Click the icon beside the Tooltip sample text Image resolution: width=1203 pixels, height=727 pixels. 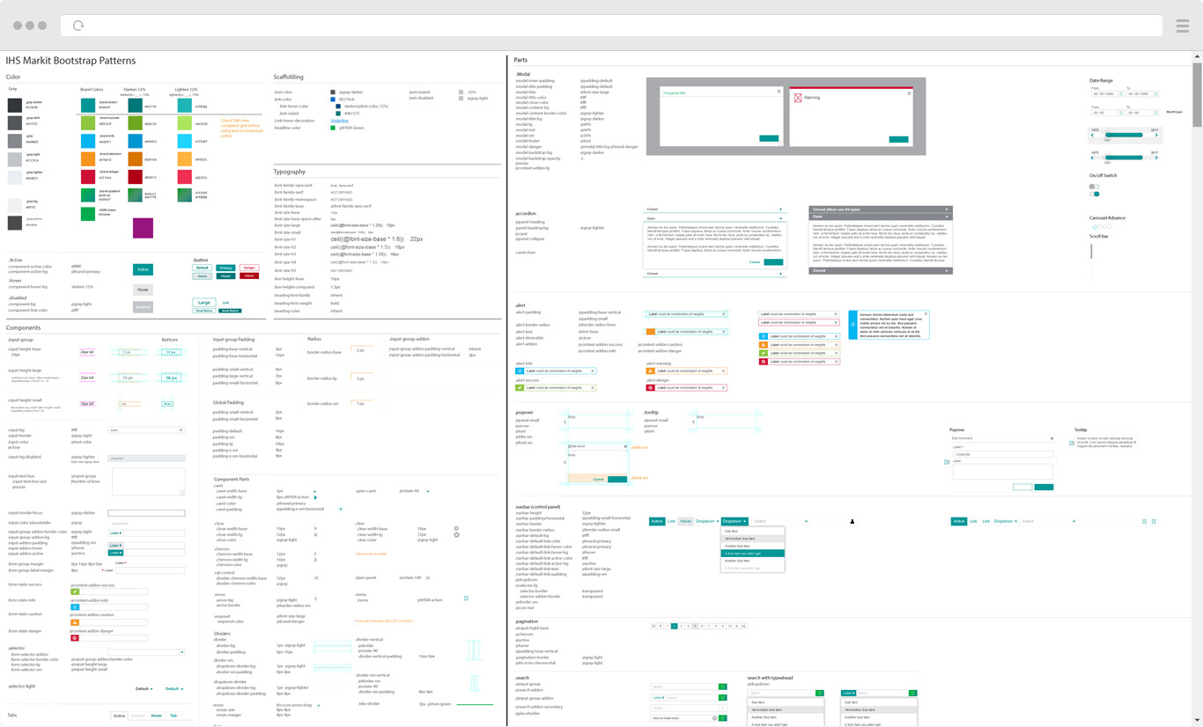click(x=1071, y=444)
